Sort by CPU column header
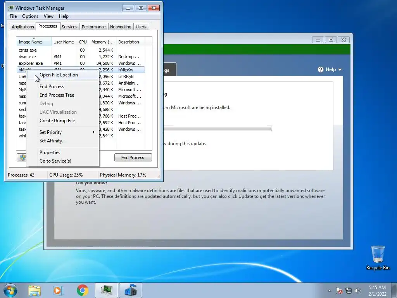 [x=83, y=42]
